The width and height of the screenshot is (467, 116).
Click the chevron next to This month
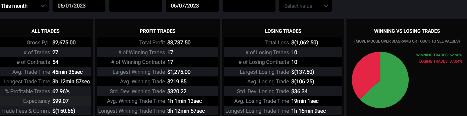point(43,6)
